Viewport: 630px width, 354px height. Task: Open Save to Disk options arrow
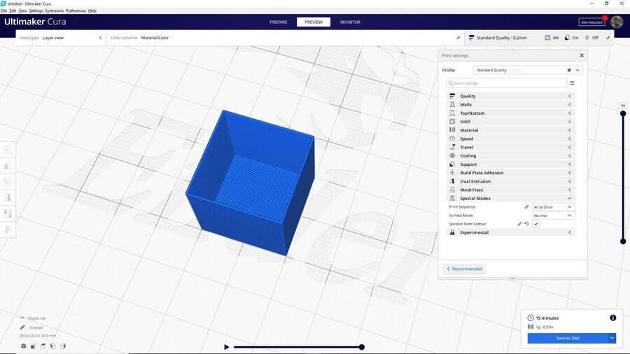(612, 338)
